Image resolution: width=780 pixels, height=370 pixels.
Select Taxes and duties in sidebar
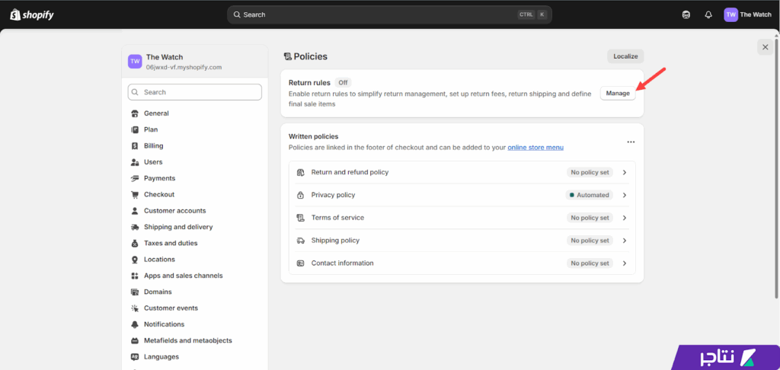click(170, 243)
